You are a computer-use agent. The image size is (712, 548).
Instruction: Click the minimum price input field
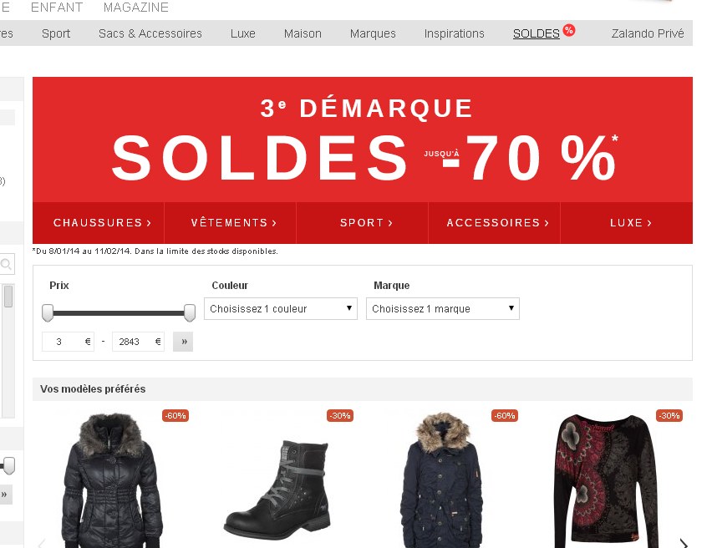pos(69,342)
